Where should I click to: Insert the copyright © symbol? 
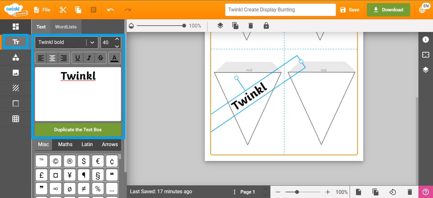click(55, 161)
